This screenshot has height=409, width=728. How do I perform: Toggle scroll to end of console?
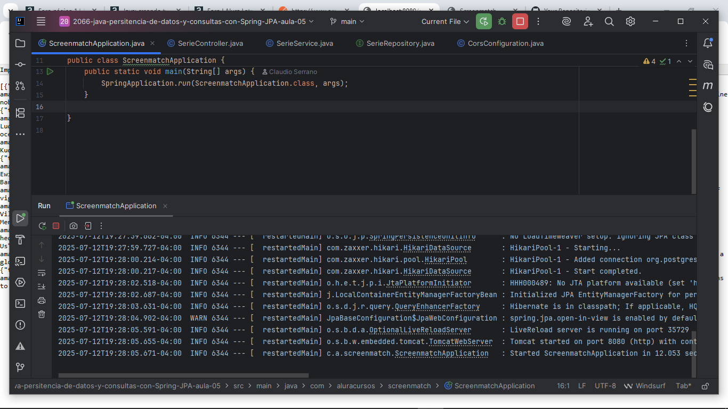click(42, 287)
